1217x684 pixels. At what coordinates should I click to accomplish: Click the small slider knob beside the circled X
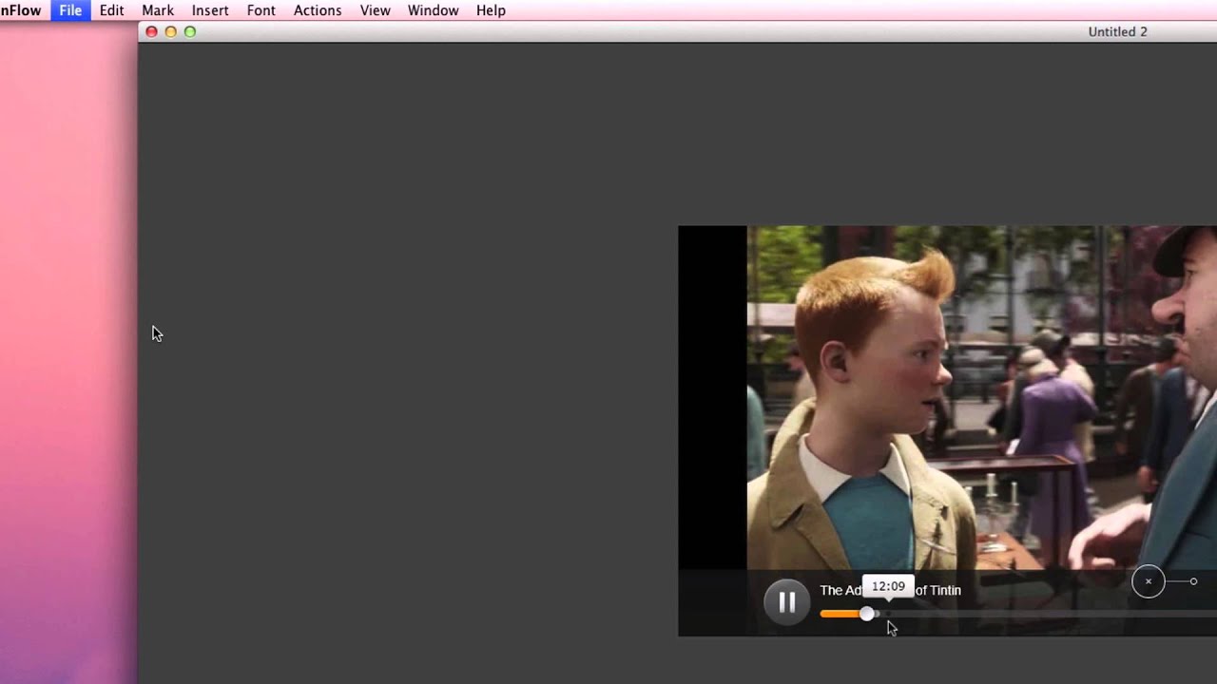[1193, 581]
